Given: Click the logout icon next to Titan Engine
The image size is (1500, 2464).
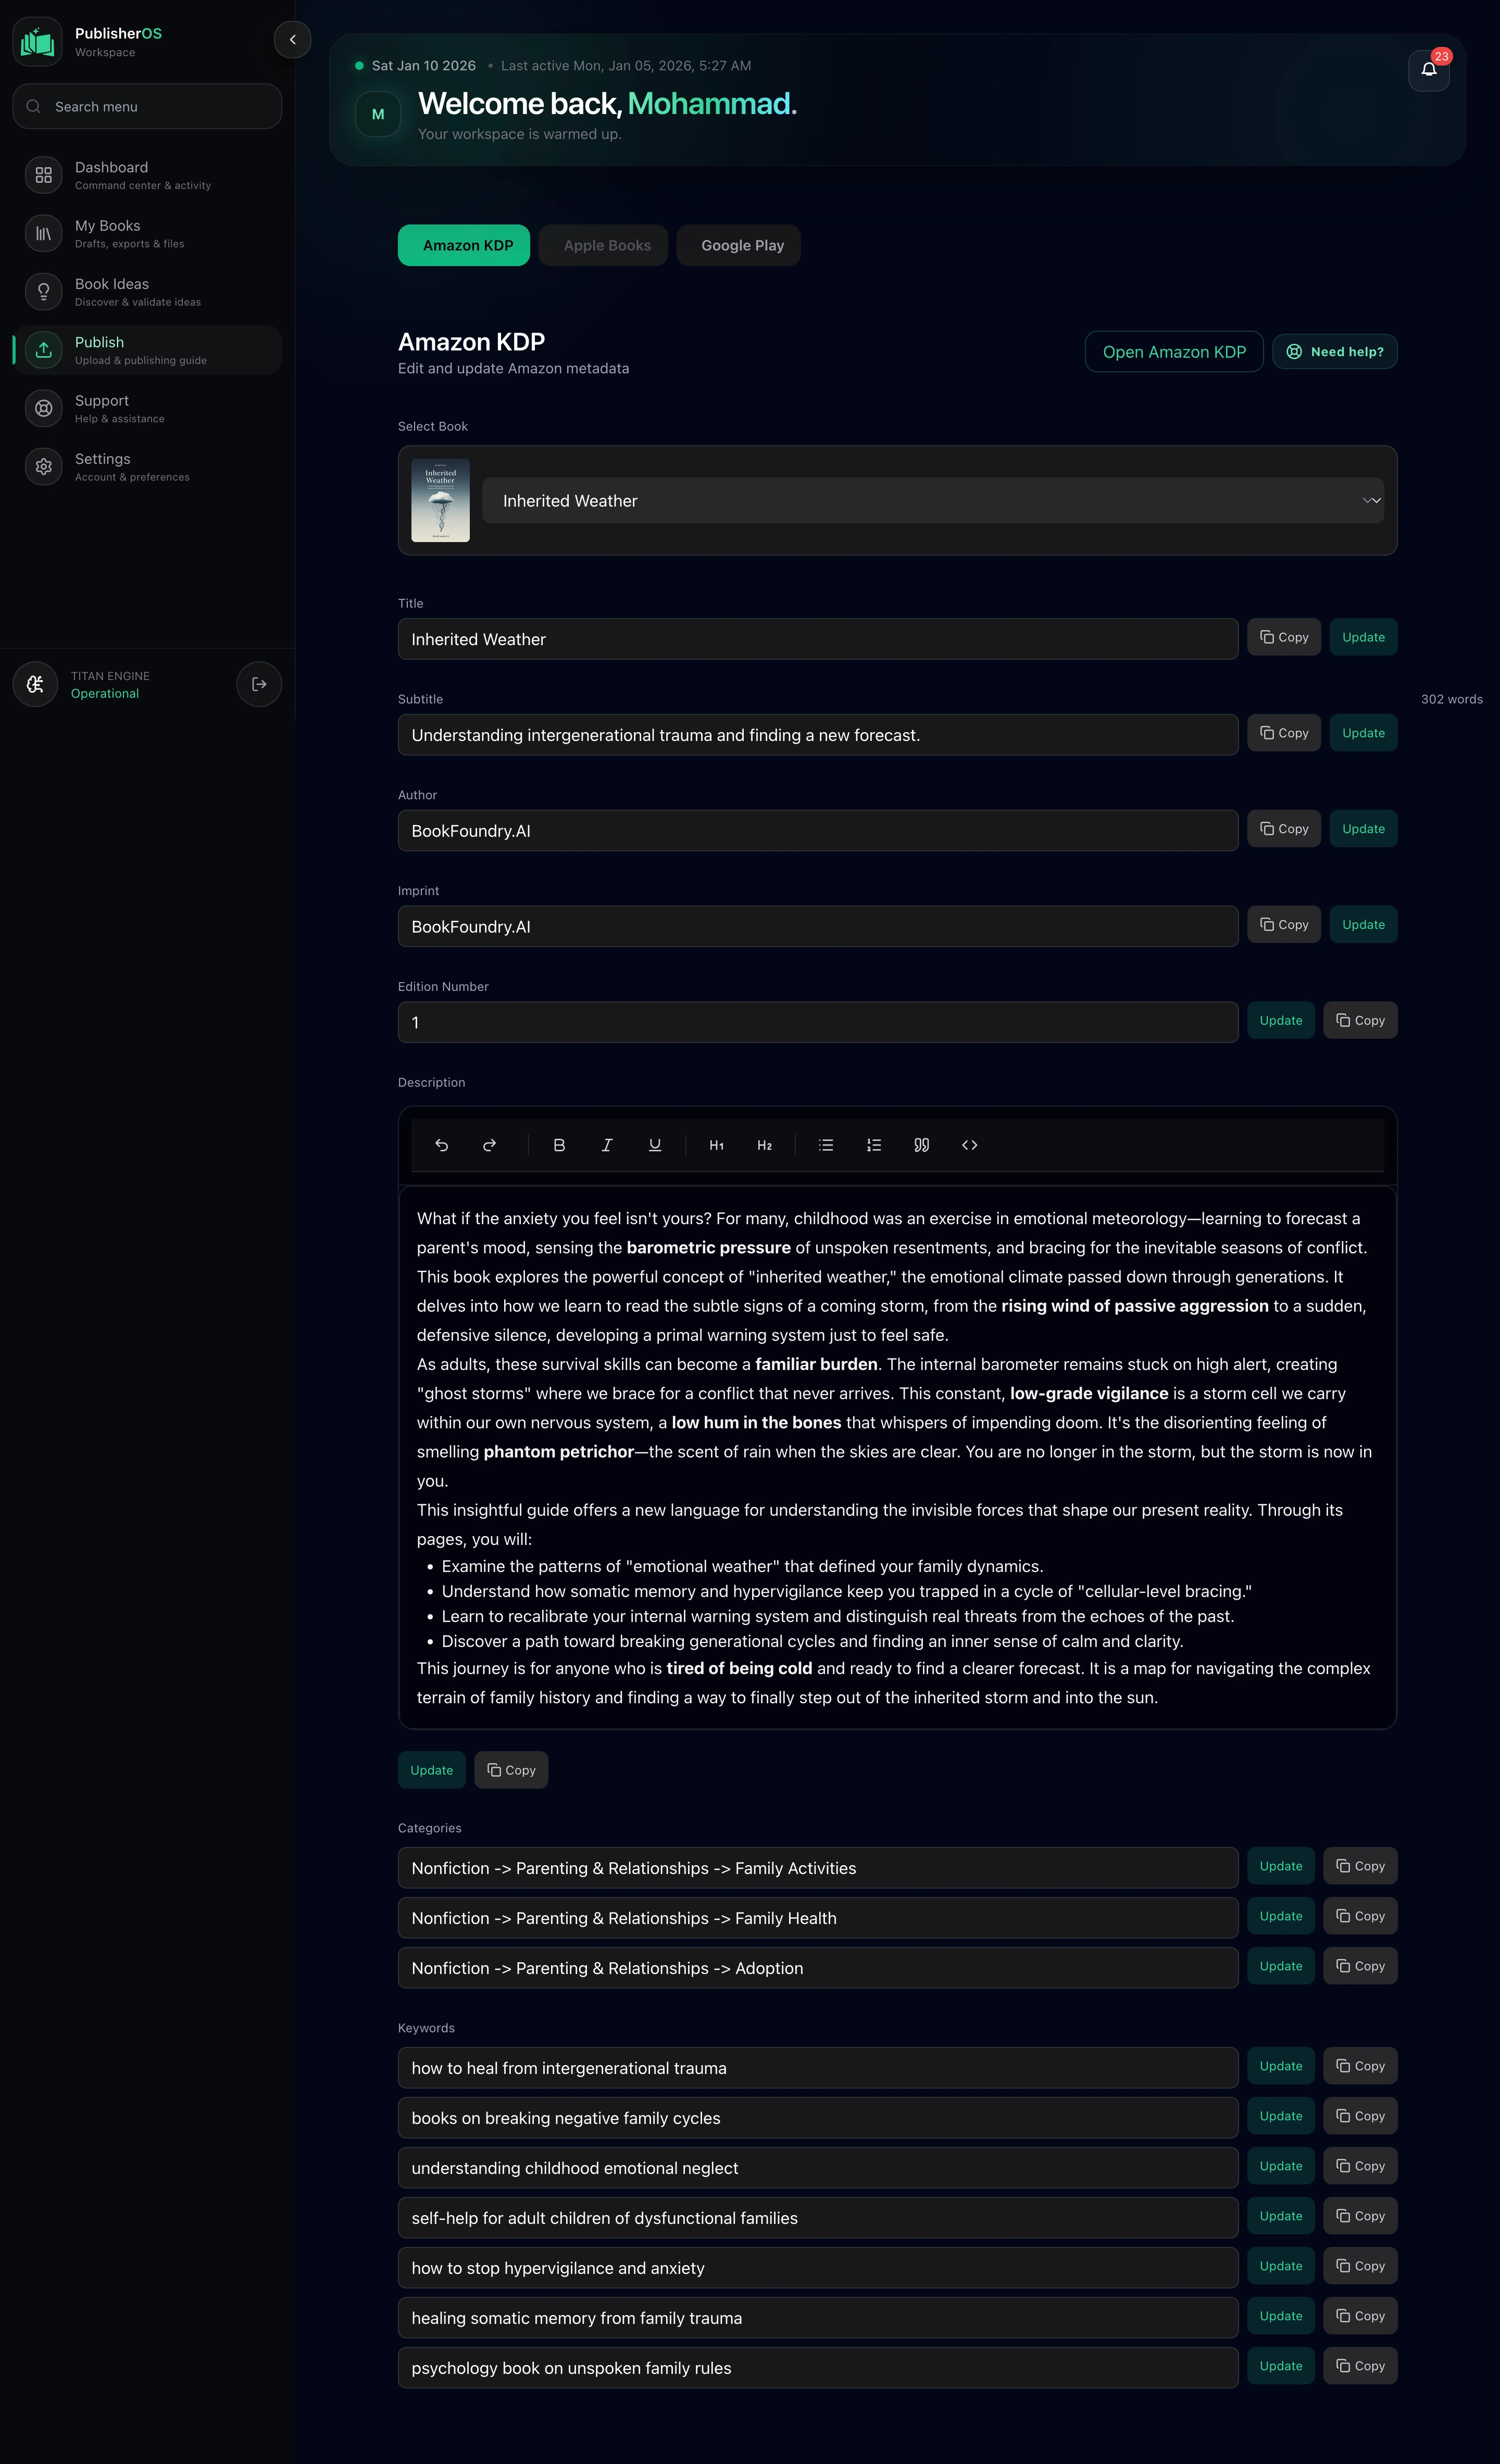Looking at the screenshot, I should pos(259,684).
